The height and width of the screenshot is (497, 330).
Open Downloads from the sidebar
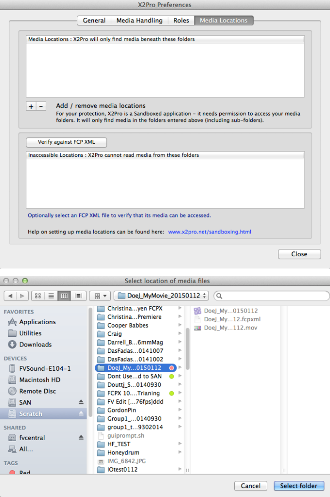pos(35,345)
